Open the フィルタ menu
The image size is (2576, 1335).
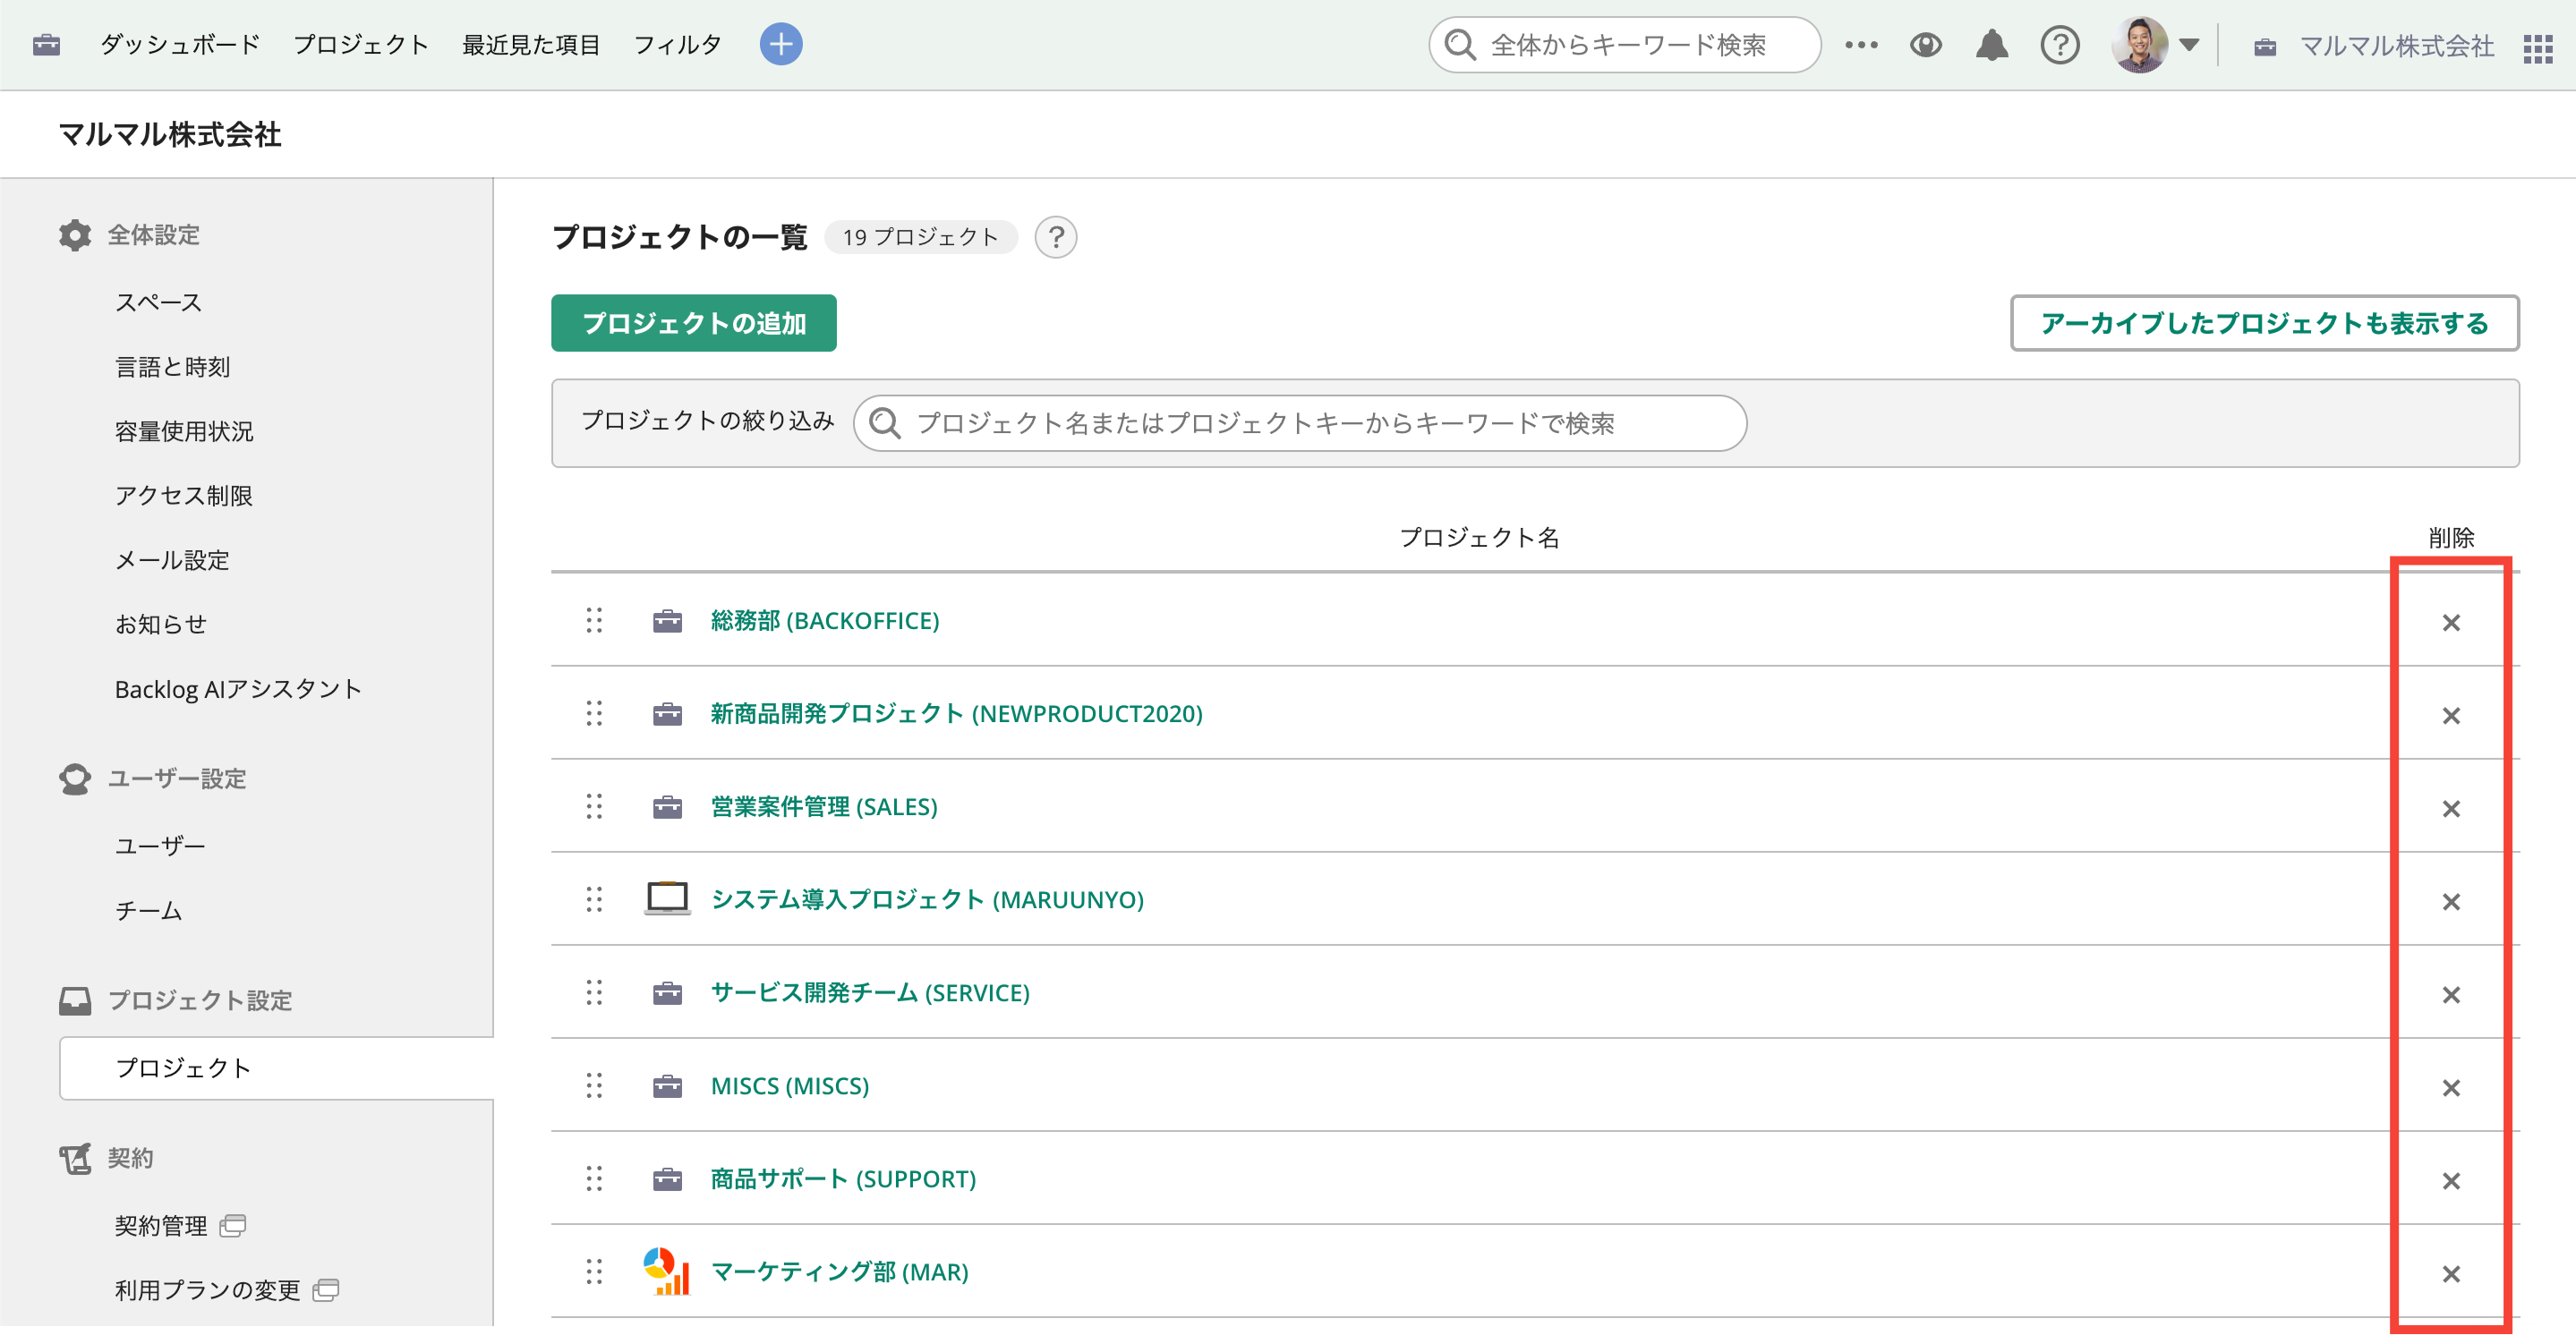coord(677,45)
